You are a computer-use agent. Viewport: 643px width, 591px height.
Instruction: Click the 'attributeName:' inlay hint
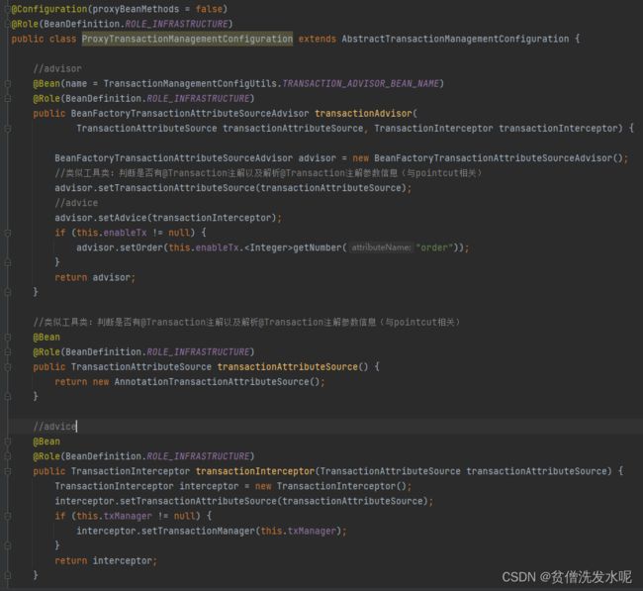tap(381, 247)
